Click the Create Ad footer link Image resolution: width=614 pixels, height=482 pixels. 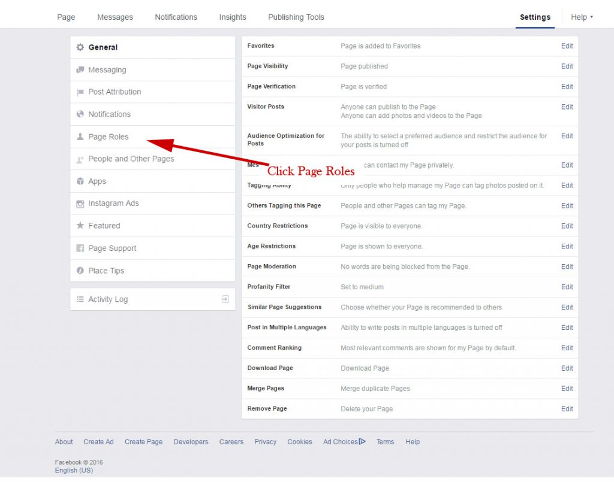(99, 442)
